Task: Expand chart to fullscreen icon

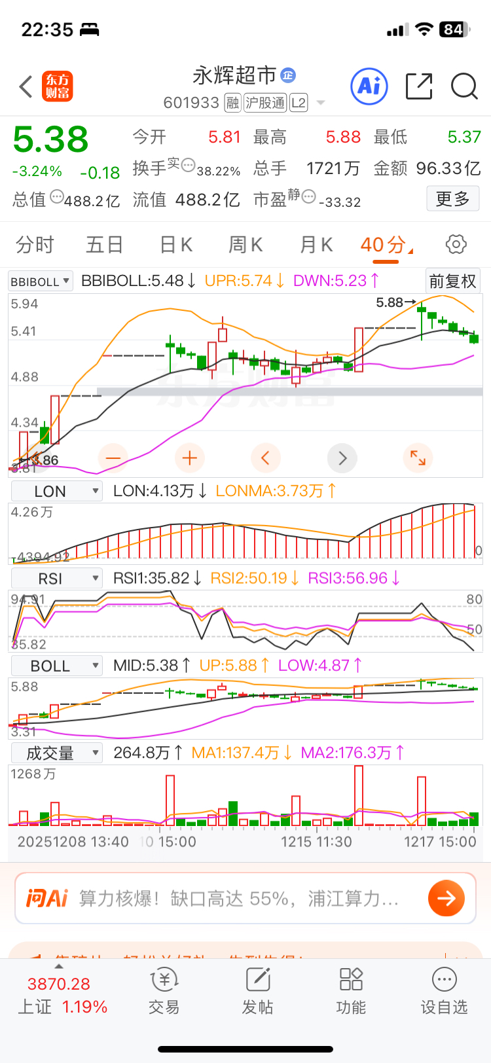Action: point(418,458)
